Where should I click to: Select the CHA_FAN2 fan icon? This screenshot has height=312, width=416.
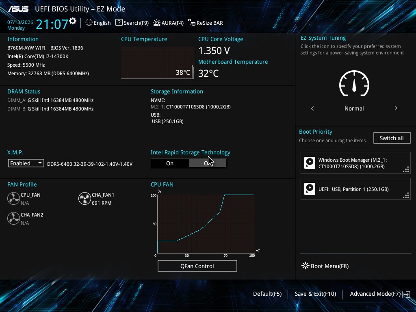click(13, 218)
